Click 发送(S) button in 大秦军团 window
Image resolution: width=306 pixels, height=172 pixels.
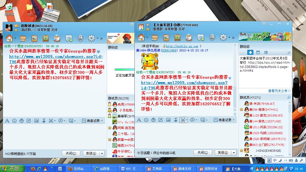tap(223, 153)
